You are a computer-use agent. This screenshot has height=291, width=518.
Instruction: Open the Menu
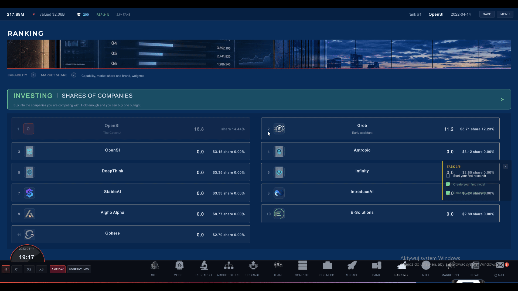(x=505, y=14)
